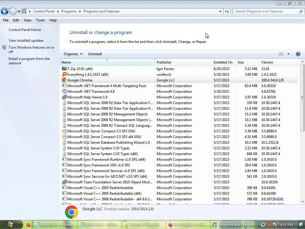Screen dimensions: 305x229
Task: Select Microsoft SQL Server Database Publishing Wizard 1.4
Action: 108,142
